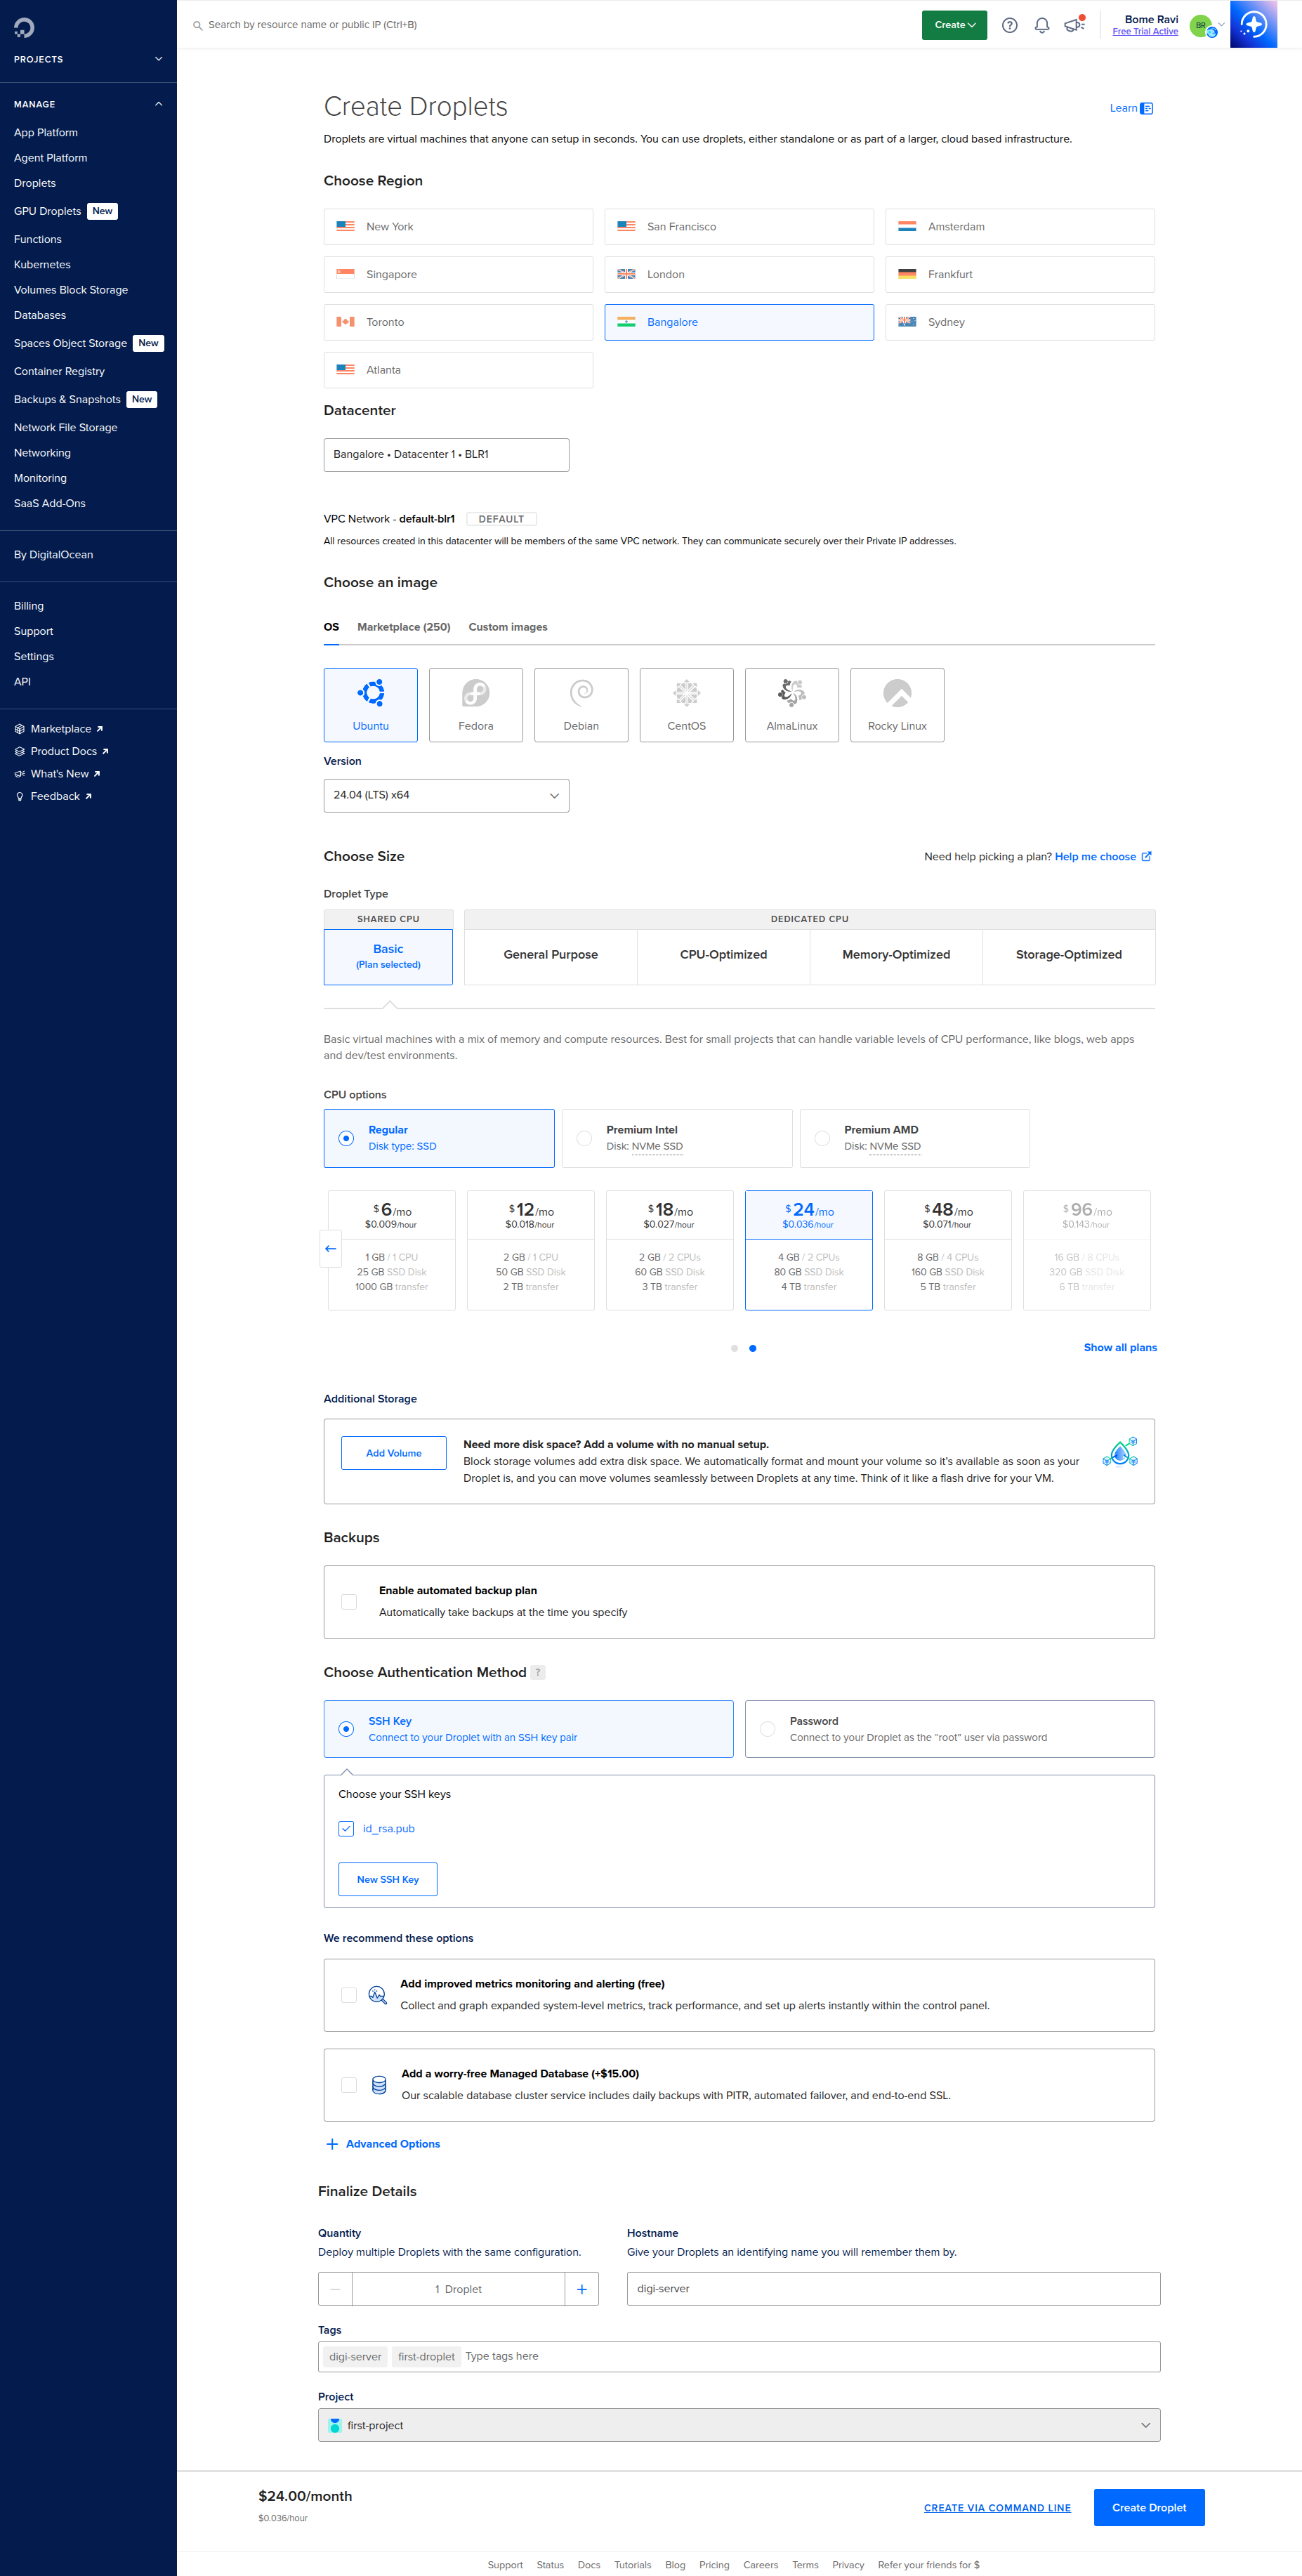Pick the CentOS image option
Viewport: 1302px width, 2576px height.
point(686,704)
